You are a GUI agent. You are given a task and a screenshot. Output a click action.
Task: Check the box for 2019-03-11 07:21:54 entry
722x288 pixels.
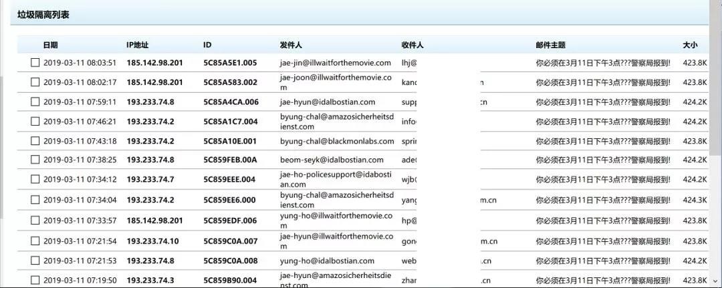[35, 241]
